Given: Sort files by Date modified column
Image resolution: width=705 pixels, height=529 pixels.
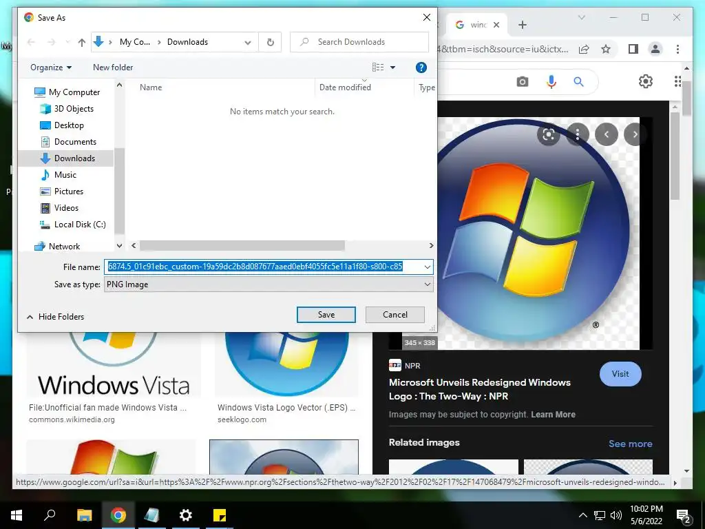Looking at the screenshot, I should 345,87.
